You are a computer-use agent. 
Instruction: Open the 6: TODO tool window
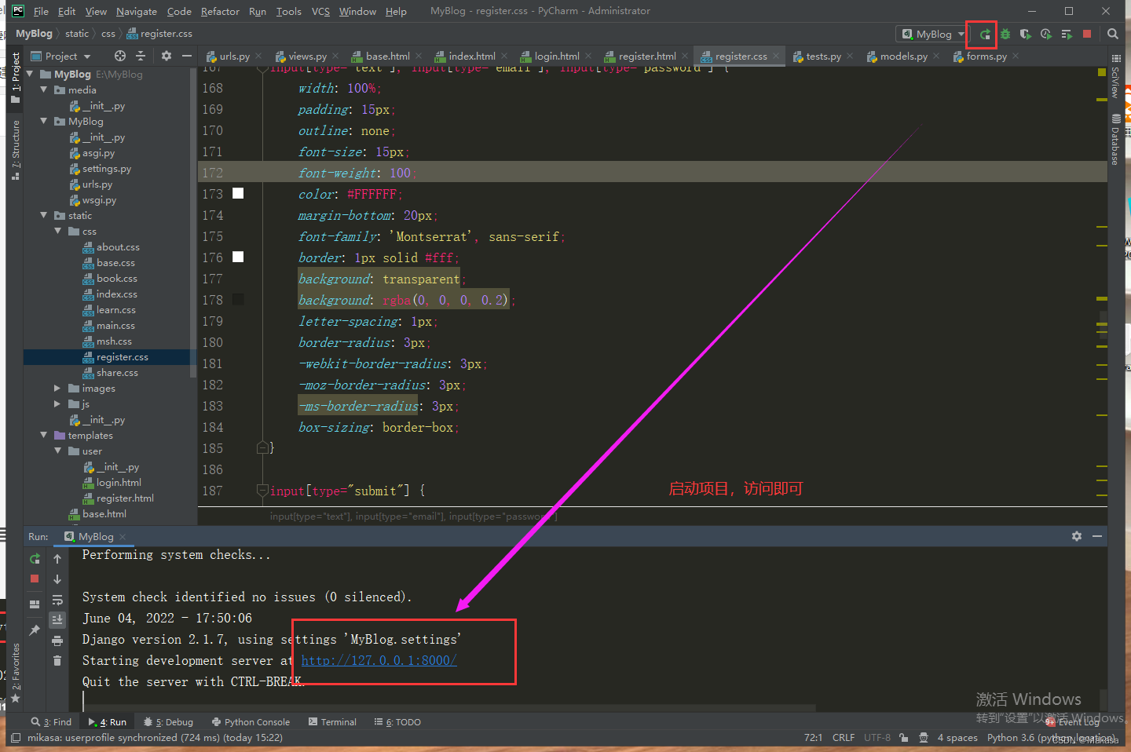coord(397,721)
